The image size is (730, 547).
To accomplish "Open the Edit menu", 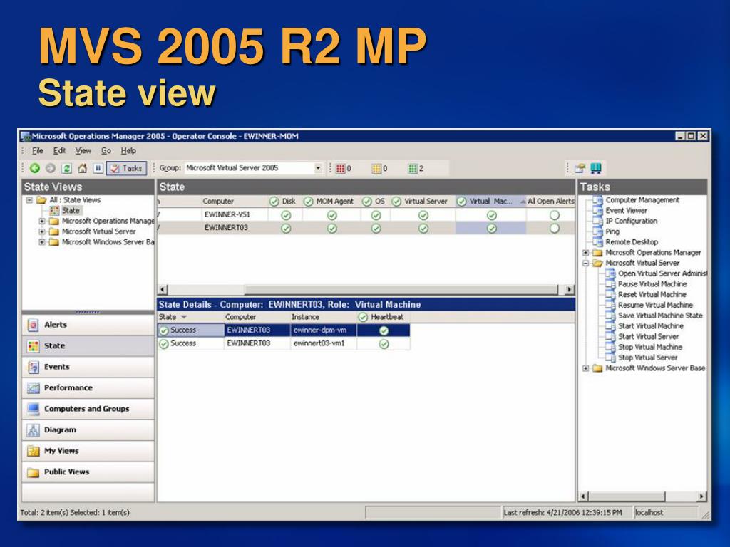I will pos(59,151).
